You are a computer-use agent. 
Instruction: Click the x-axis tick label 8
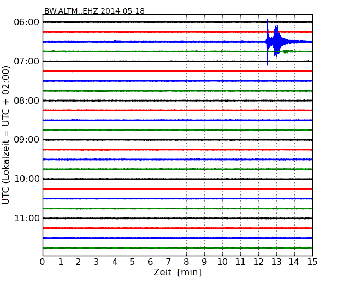coord(186,262)
